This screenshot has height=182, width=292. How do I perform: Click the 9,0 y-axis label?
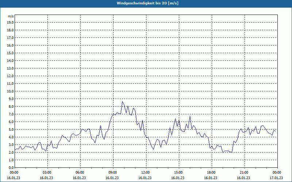pos(11,99)
